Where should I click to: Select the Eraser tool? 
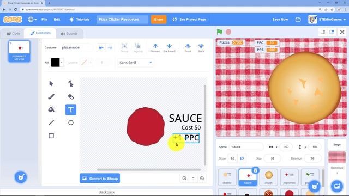click(71, 97)
